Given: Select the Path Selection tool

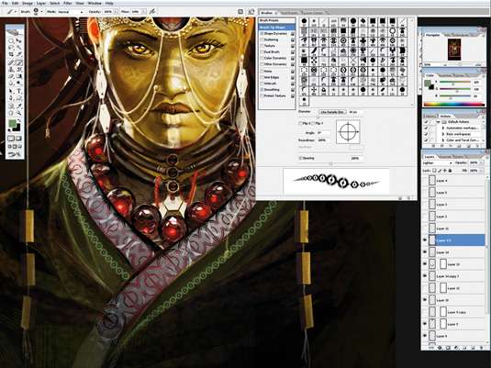Looking at the screenshot, I should point(11,91).
